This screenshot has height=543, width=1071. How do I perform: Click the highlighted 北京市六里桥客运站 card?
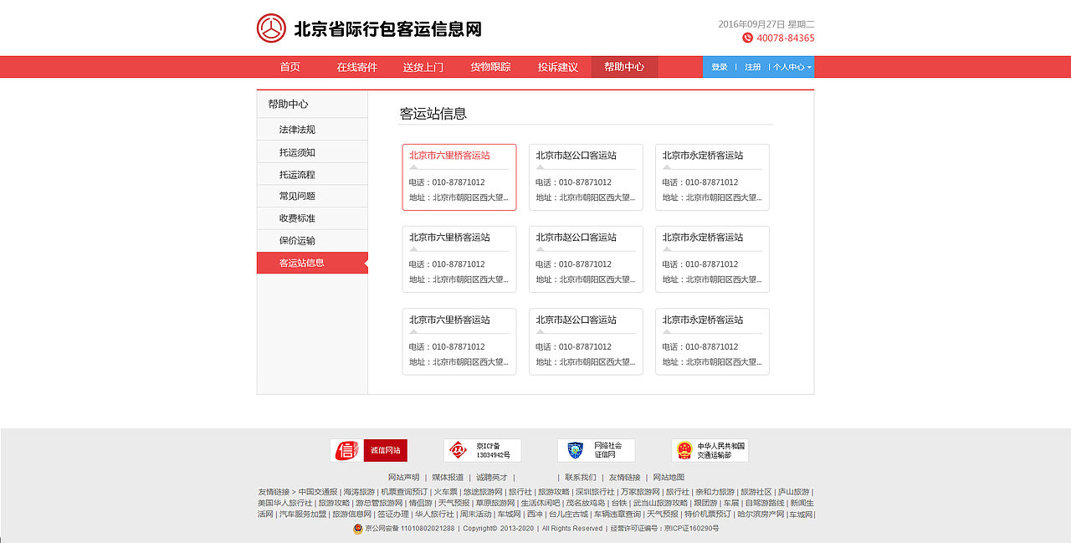point(459,177)
